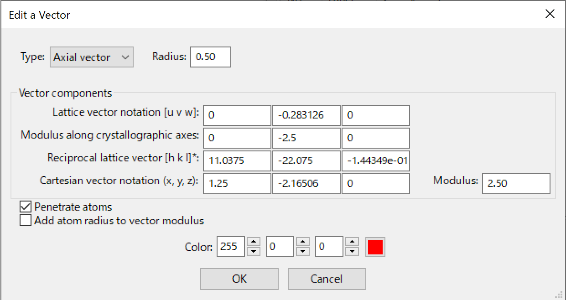Enable Add atom radius to vector modulus
Screen dimensions: 566x300
[26, 221]
